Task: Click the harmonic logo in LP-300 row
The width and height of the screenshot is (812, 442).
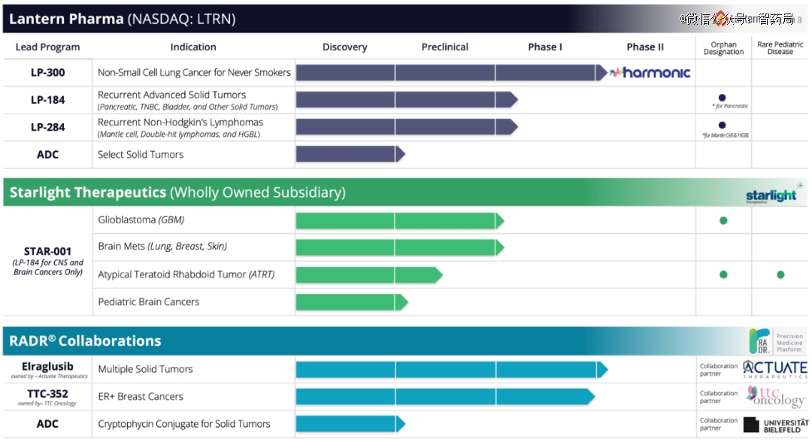Action: 650,72
